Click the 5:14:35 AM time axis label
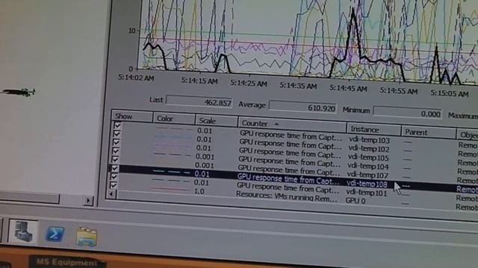This screenshot has height=268, width=478. [298, 86]
